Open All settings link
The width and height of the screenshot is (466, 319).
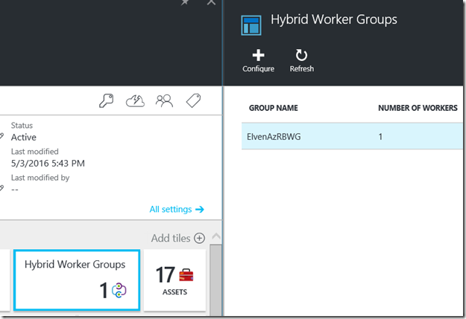click(171, 210)
